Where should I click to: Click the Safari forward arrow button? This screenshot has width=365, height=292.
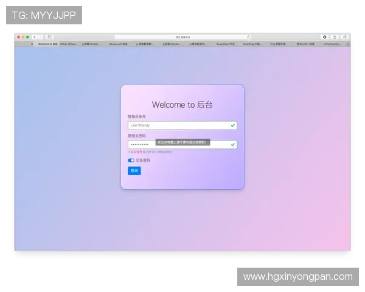(x=40, y=37)
